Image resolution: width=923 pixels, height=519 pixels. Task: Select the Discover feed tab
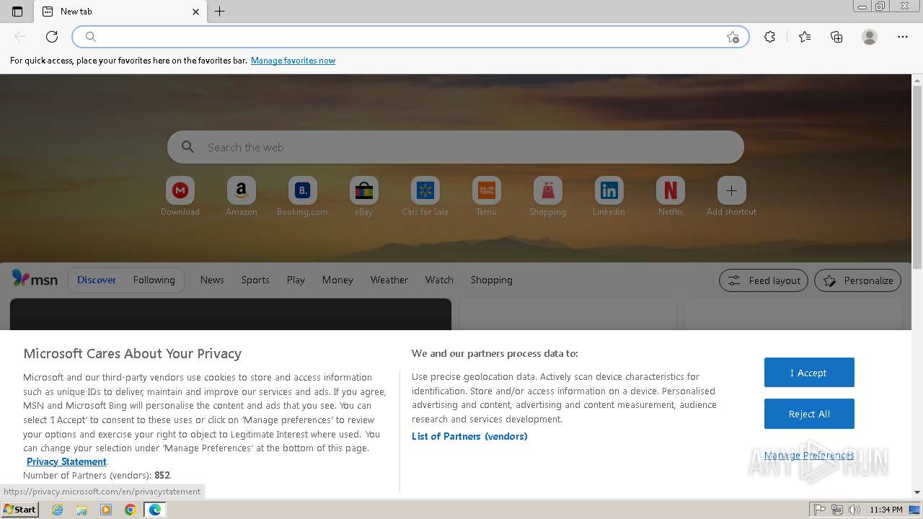point(97,280)
